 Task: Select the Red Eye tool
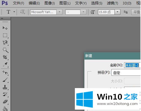click(x=5, y=73)
